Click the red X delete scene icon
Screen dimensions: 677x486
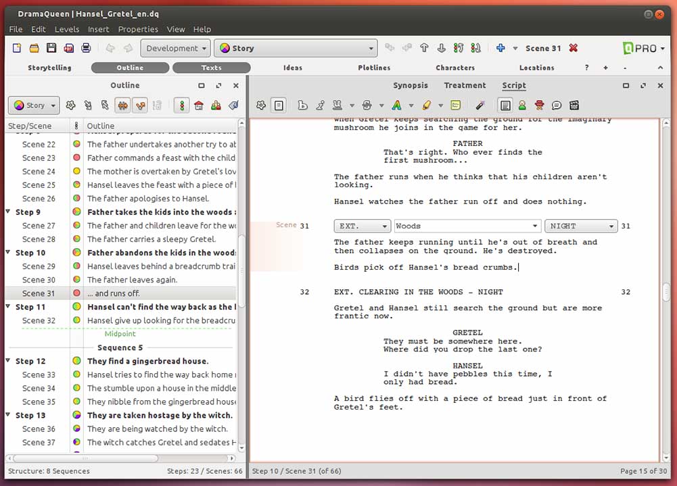point(574,48)
